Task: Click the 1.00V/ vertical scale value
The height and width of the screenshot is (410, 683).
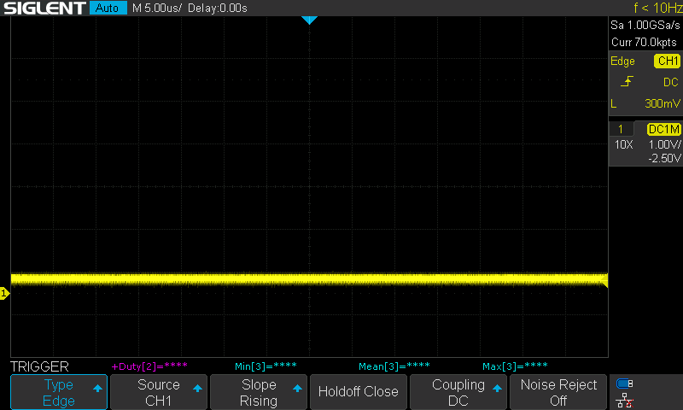Action: (x=664, y=144)
